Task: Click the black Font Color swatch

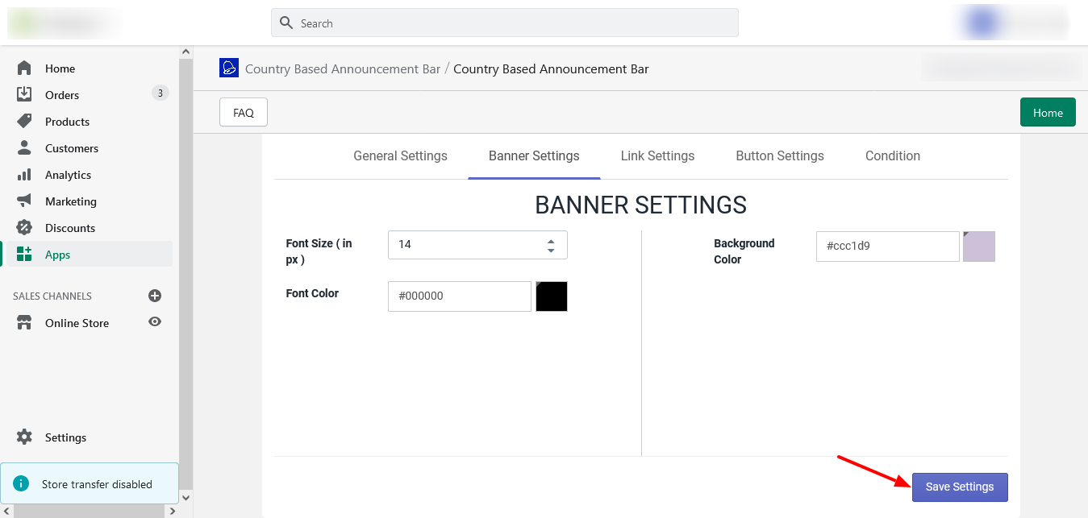Action: [552, 296]
